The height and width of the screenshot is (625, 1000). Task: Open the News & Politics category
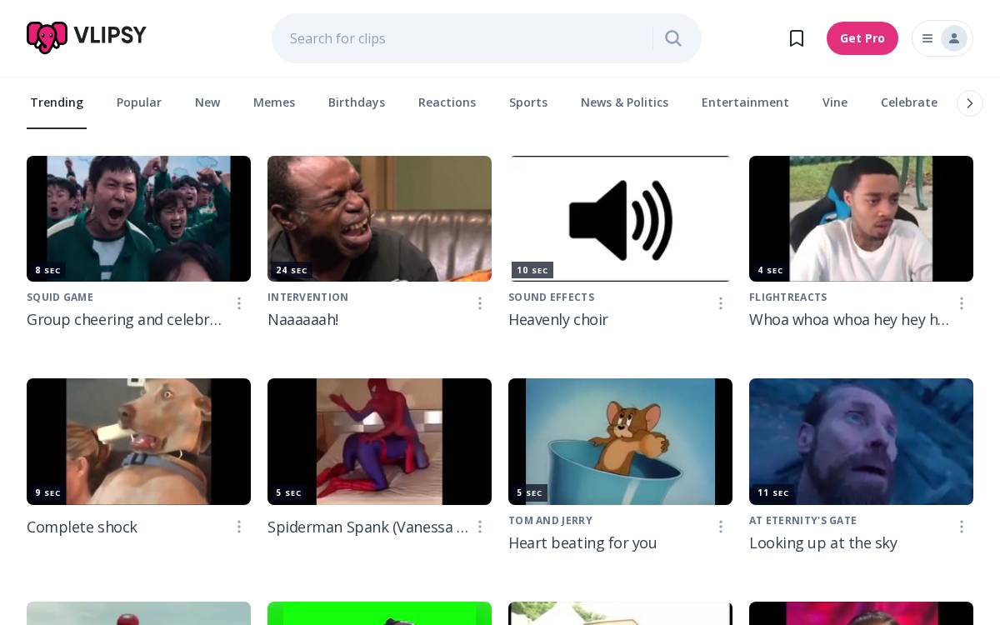[x=624, y=102]
